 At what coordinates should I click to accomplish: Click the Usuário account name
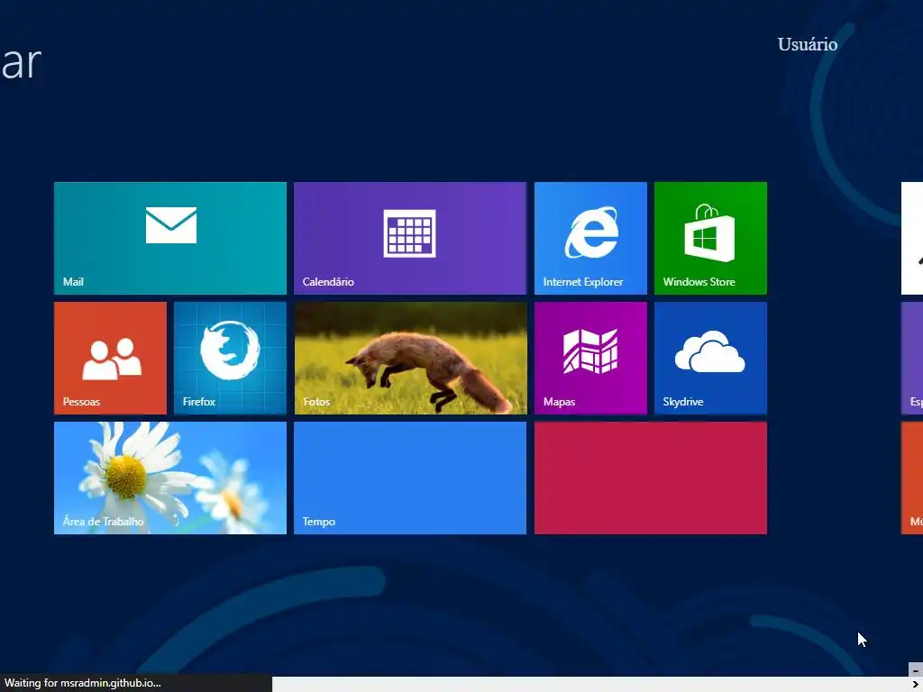pos(807,45)
